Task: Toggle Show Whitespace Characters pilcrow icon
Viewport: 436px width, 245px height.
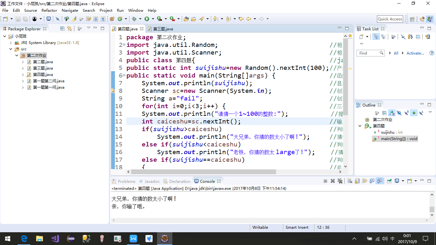Action: (103, 19)
